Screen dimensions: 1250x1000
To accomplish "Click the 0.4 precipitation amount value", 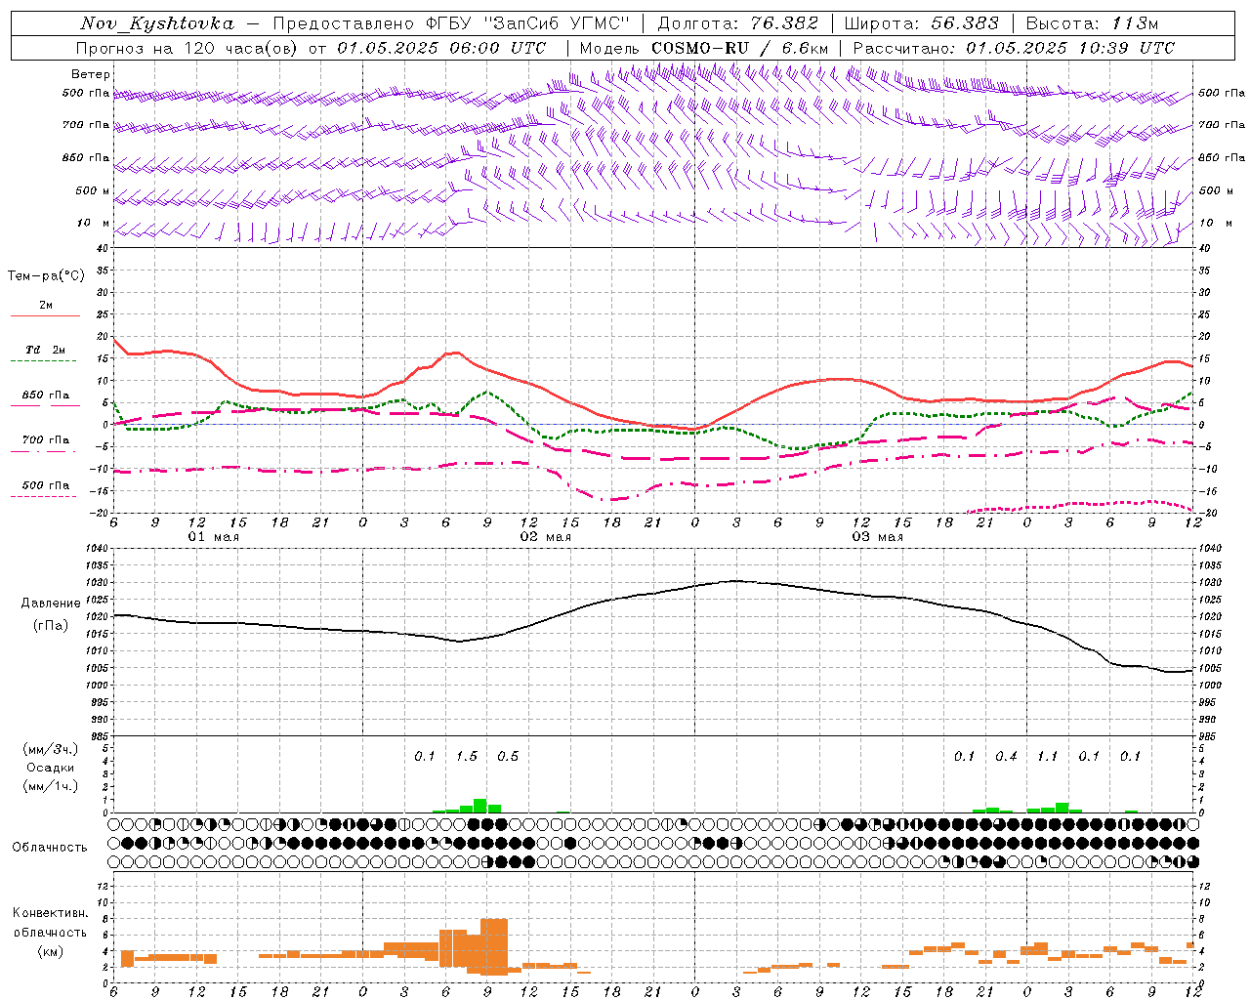I will click(1006, 756).
